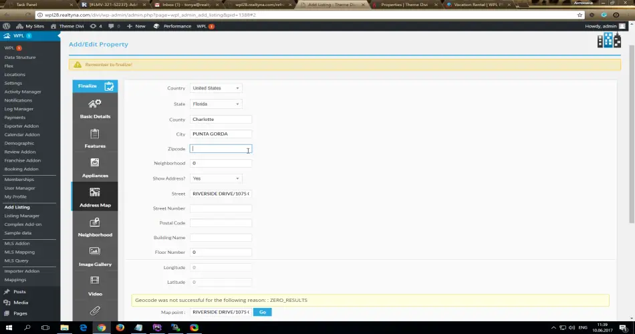The height and width of the screenshot is (334, 635).
Task: Focus the County text field
Action: tap(221, 119)
